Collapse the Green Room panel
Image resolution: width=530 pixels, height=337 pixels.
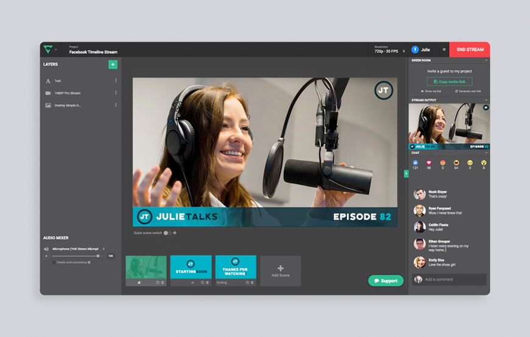pos(486,60)
